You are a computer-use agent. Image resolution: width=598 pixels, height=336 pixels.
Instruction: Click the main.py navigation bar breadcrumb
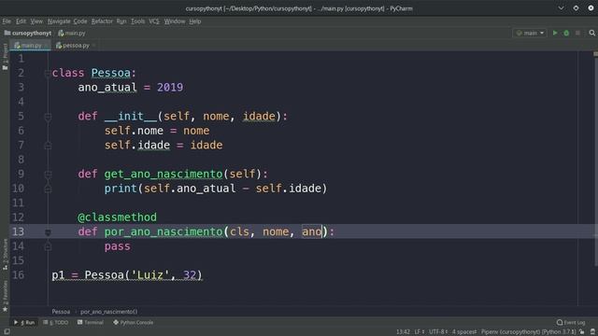click(x=72, y=34)
